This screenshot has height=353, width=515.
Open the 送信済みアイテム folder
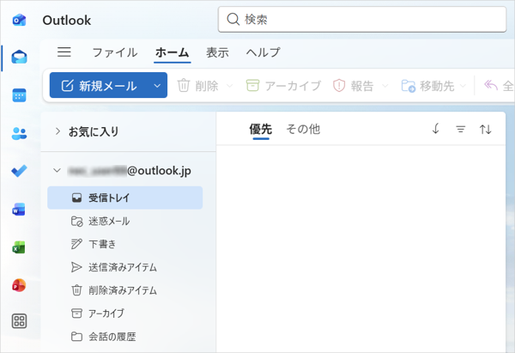[124, 267]
